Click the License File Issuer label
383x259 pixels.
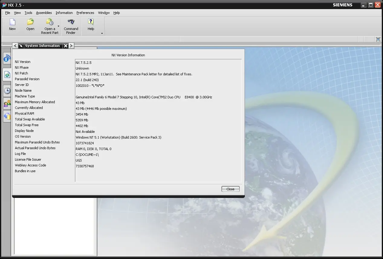tap(28, 159)
